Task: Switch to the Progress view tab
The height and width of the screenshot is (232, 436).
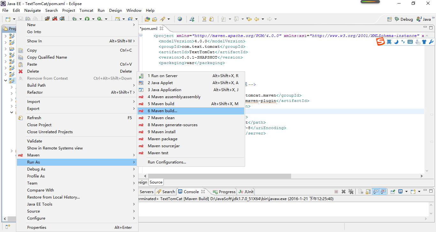Action: (x=224, y=192)
